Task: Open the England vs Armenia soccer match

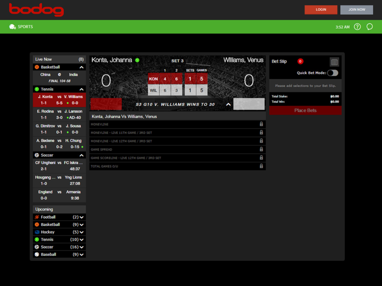Action: [x=59, y=195]
